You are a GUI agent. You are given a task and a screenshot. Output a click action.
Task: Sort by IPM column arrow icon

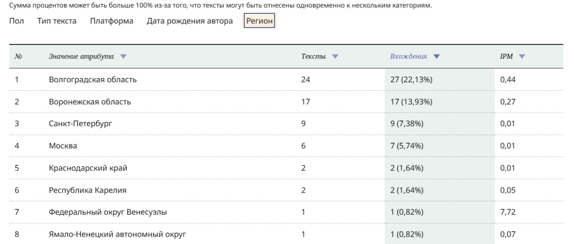point(522,57)
